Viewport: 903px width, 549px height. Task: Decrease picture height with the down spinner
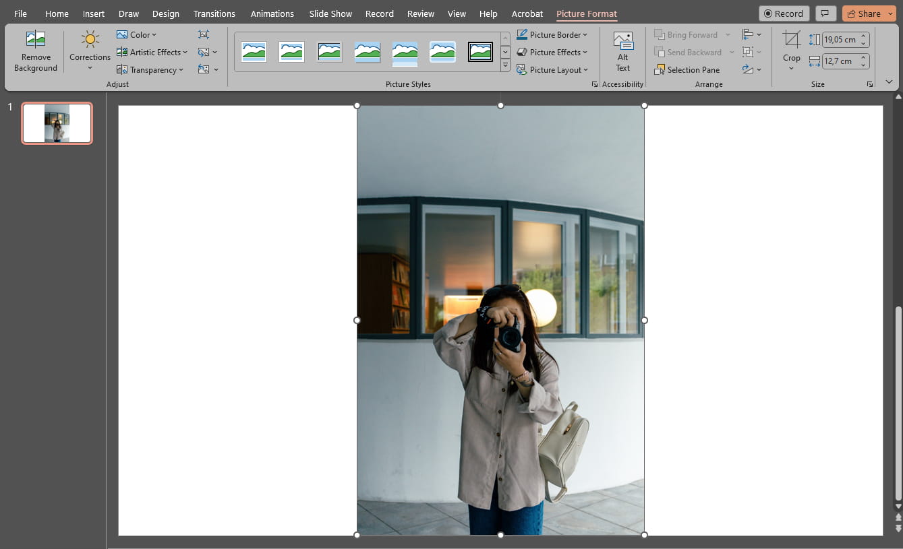pyautogui.click(x=863, y=44)
